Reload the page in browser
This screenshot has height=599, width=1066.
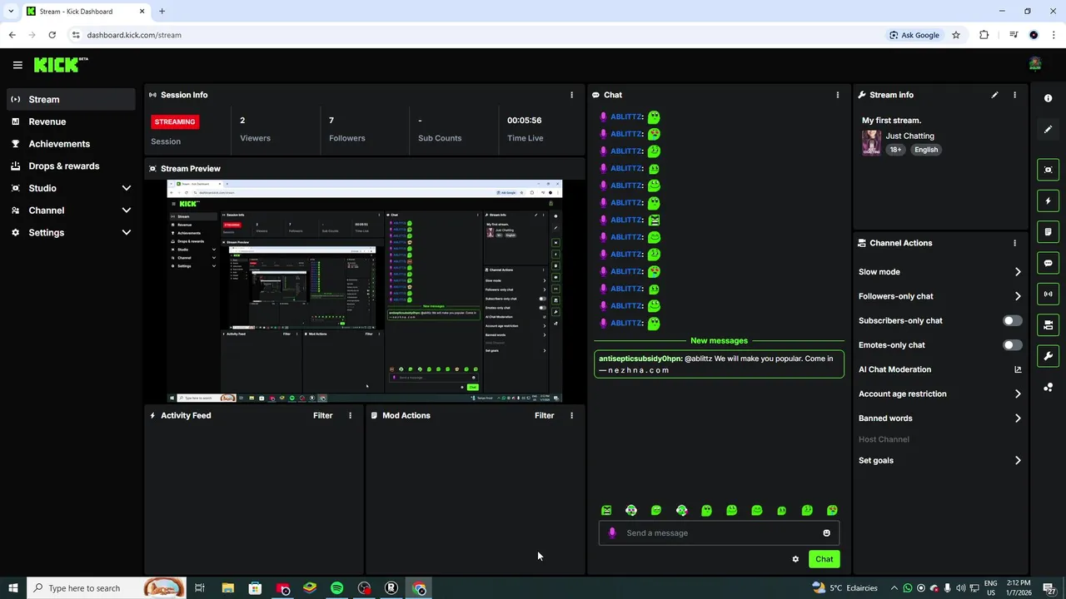tap(52, 35)
